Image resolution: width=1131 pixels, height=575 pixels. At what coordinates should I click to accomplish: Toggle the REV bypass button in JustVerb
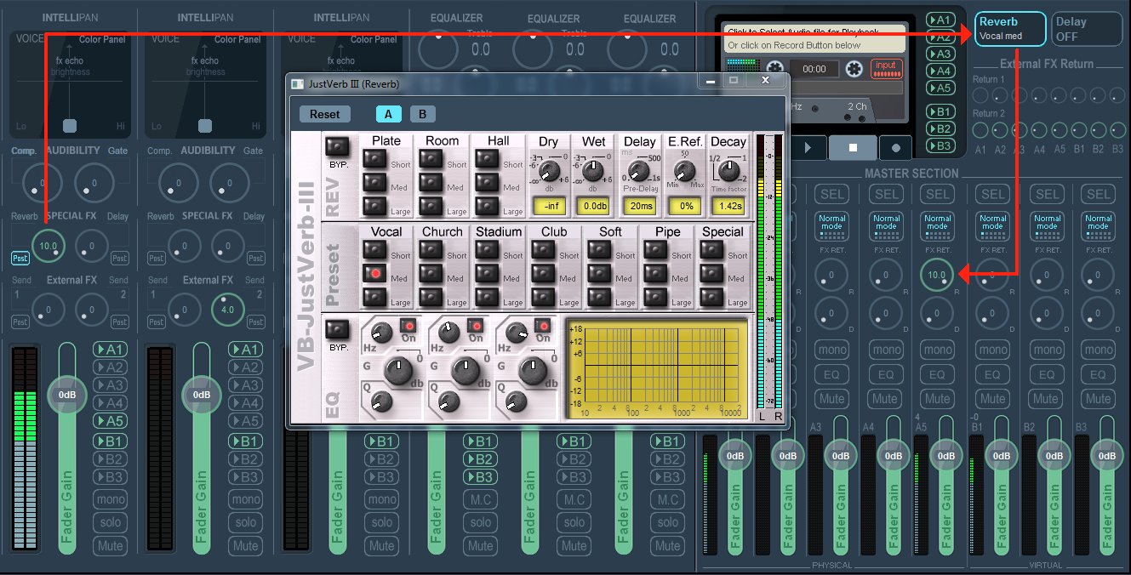point(337,145)
